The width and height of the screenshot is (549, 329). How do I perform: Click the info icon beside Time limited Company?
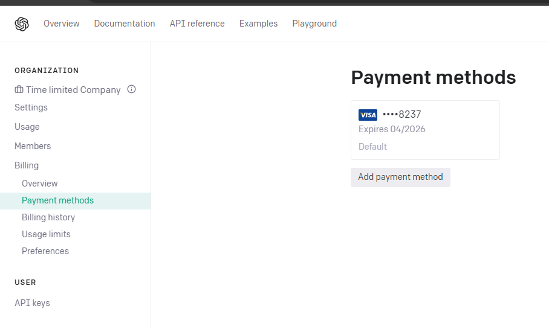click(x=131, y=89)
